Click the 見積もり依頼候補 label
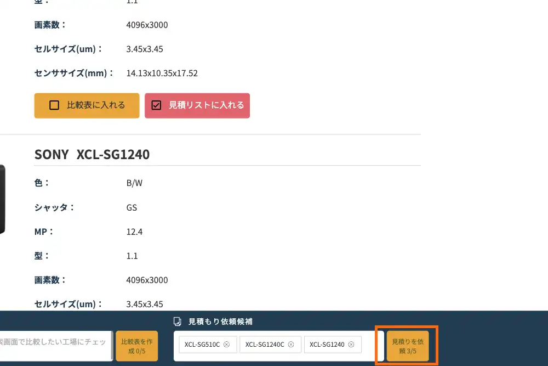Image resolution: width=548 pixels, height=366 pixels. pyautogui.click(x=220, y=322)
